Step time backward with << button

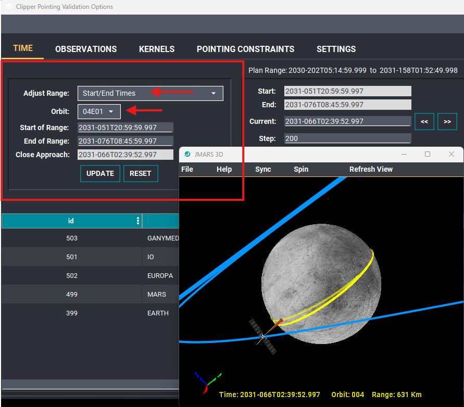click(x=424, y=122)
